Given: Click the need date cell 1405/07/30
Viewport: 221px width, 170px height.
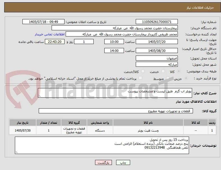Looking at the screenshot, I should (x=23, y=130).
